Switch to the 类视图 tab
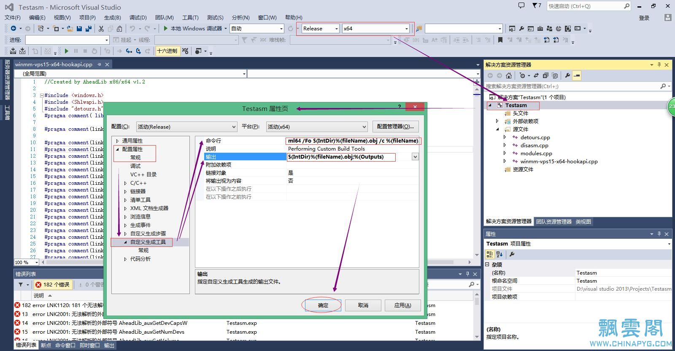This screenshot has height=351, width=675. (x=583, y=221)
